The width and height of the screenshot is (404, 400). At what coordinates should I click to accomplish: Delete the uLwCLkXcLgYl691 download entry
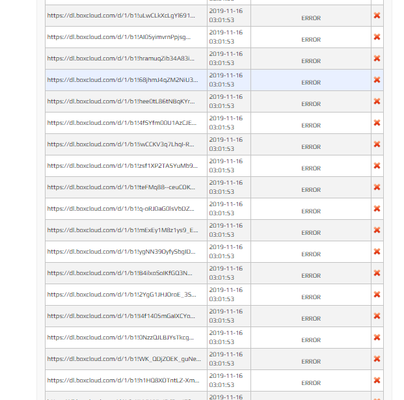point(377,16)
